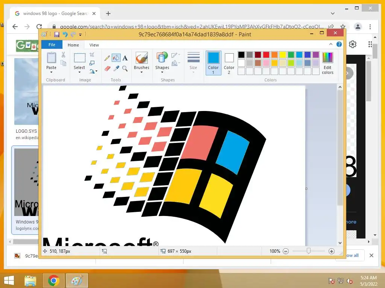385x288 pixels.
Task: Select the Eraser tool
Action: 107,69
